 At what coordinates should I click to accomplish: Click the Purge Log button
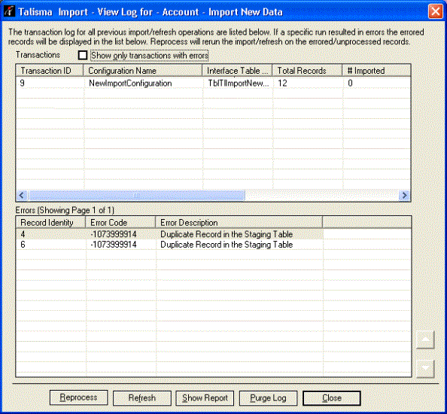(x=268, y=397)
